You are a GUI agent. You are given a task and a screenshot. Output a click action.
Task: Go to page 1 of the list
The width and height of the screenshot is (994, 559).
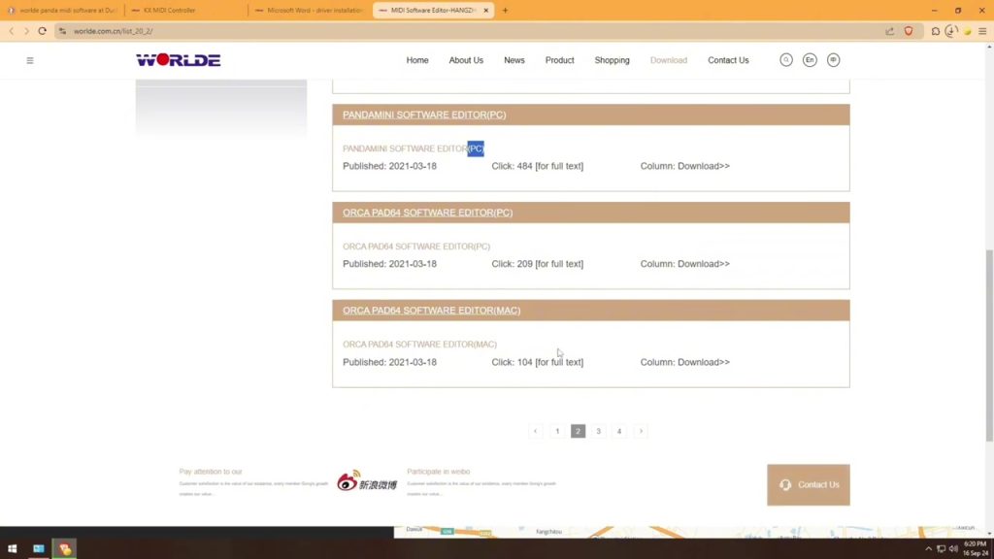coord(557,431)
